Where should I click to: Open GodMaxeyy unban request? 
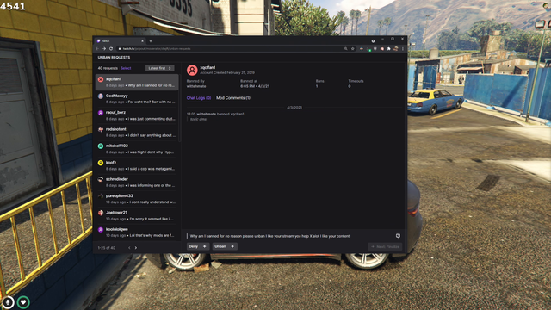coord(137,99)
